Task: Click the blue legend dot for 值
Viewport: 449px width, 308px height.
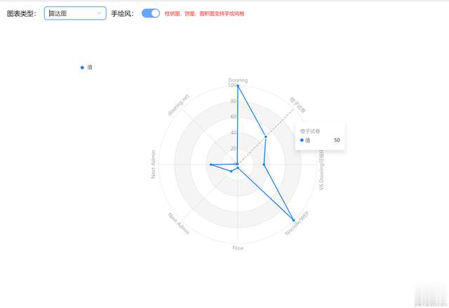Action: pos(82,67)
